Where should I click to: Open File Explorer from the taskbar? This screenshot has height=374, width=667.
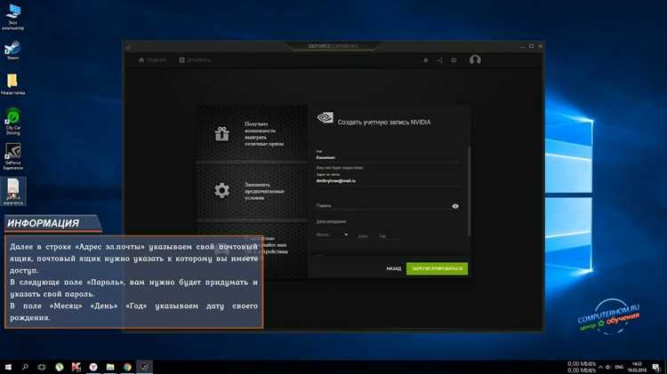coord(110,367)
